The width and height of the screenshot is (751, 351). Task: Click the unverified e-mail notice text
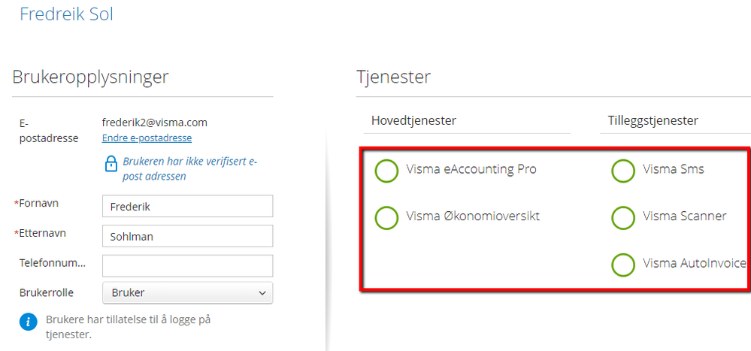(190, 168)
